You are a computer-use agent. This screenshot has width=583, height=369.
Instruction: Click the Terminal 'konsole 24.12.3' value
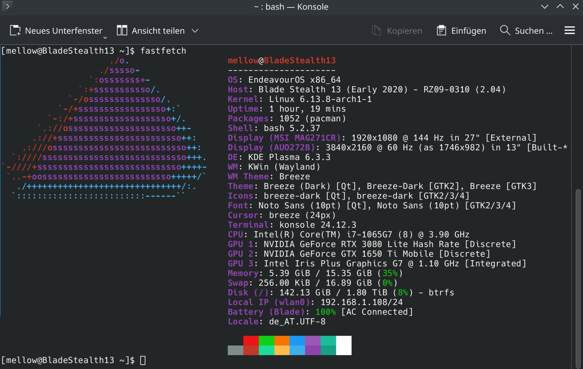click(318, 225)
